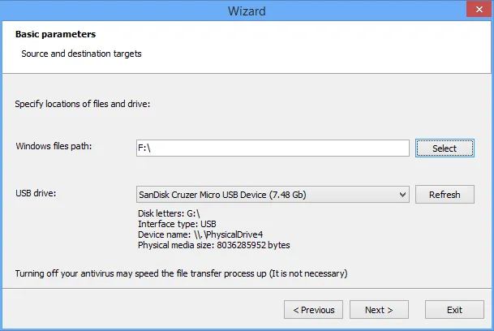Click the Source and destination targets subtitle
The width and height of the screenshot is (494, 331).
[81, 54]
